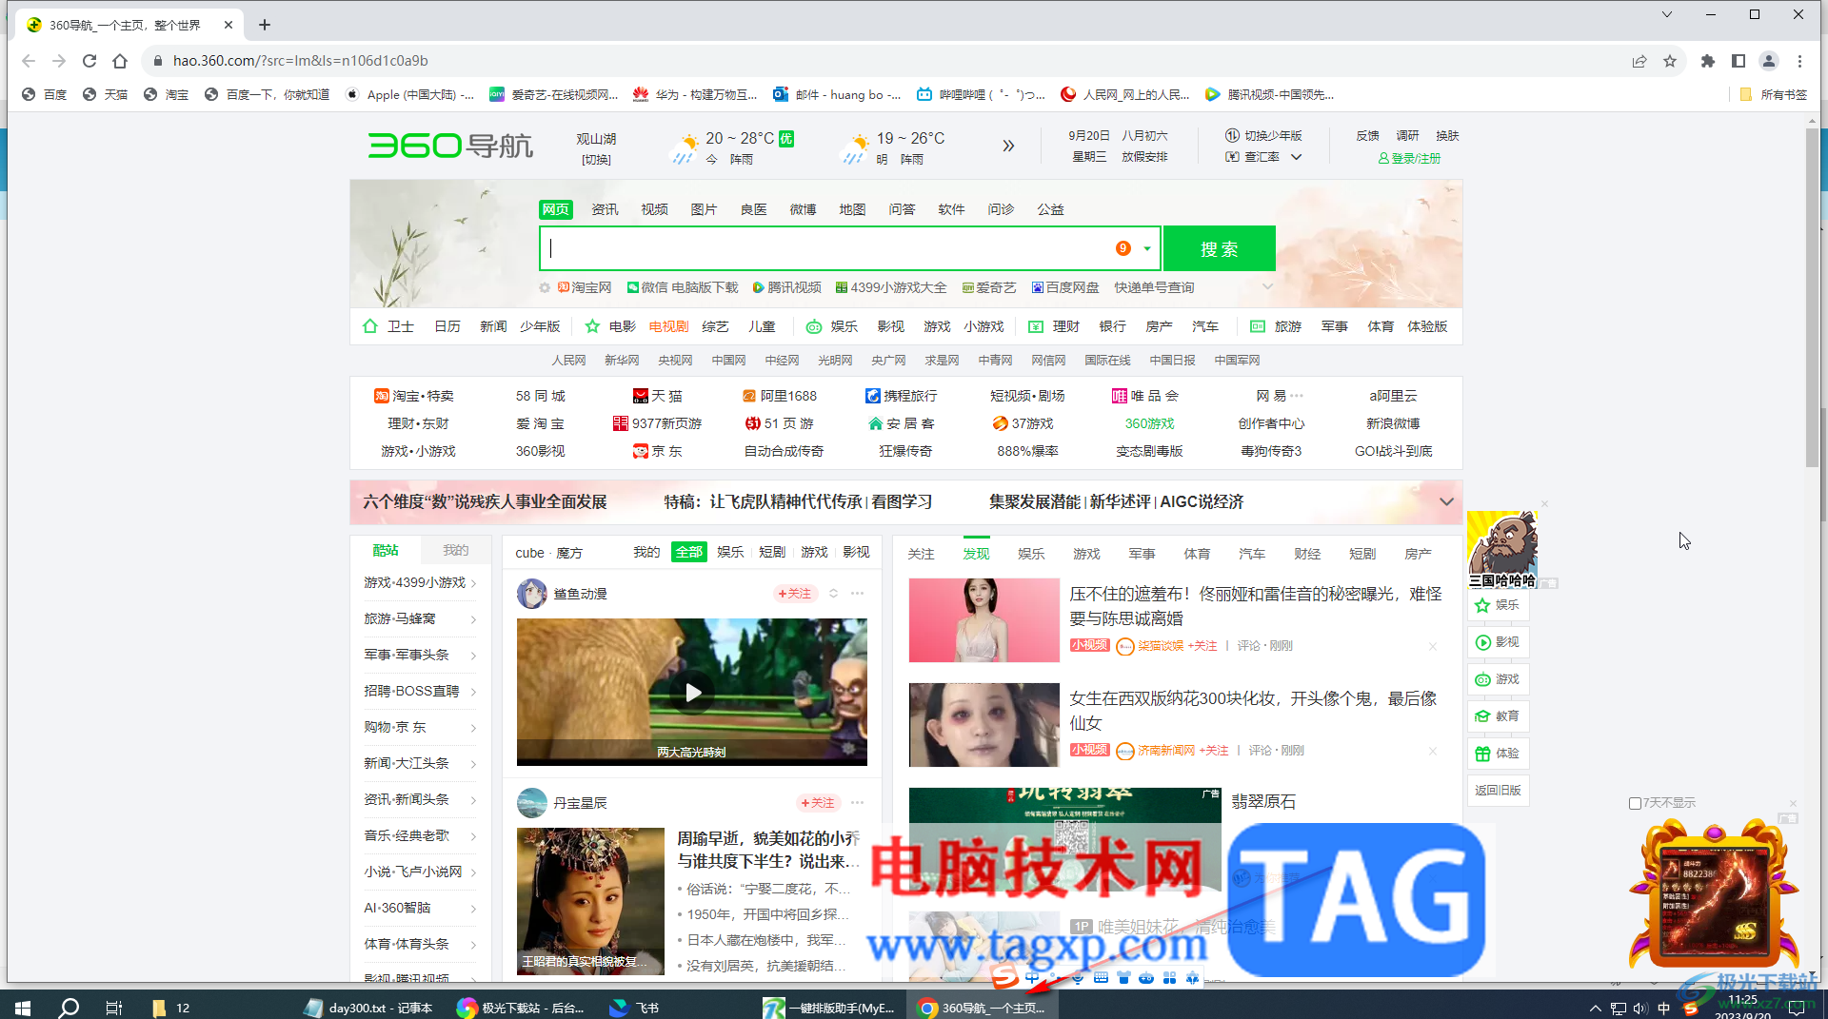This screenshot has height=1019, width=1828.
Task: Click the 返回旧版 button
Action: [x=1499, y=791]
